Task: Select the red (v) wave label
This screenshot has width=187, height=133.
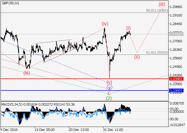Action: pyautogui.click(x=109, y=82)
